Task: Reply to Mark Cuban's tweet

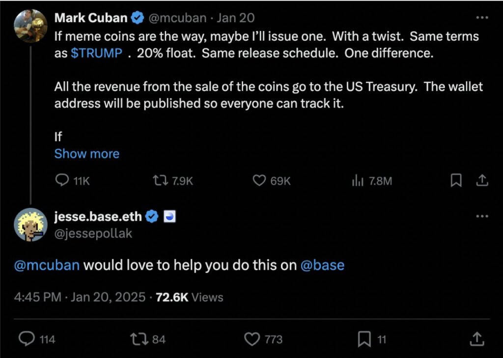Action: 62,181
